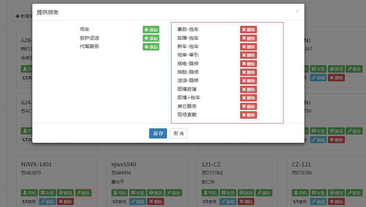Delete the 送油-路修 service
Viewport: 366px width, 207px height.
[248, 81]
